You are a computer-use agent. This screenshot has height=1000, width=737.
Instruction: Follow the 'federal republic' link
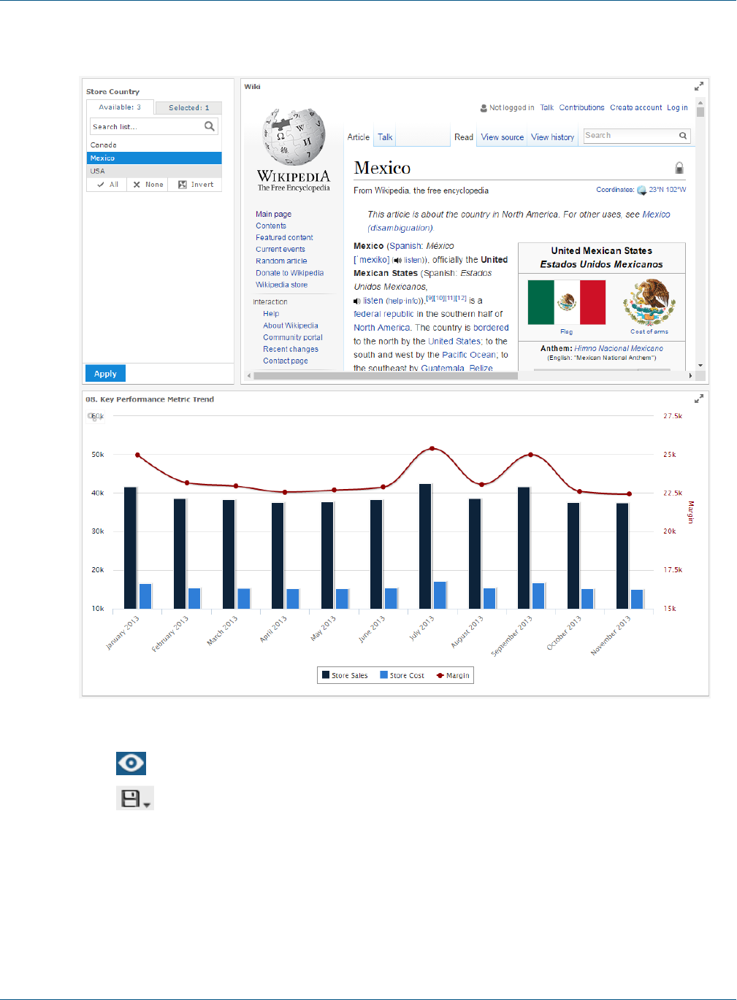383,314
